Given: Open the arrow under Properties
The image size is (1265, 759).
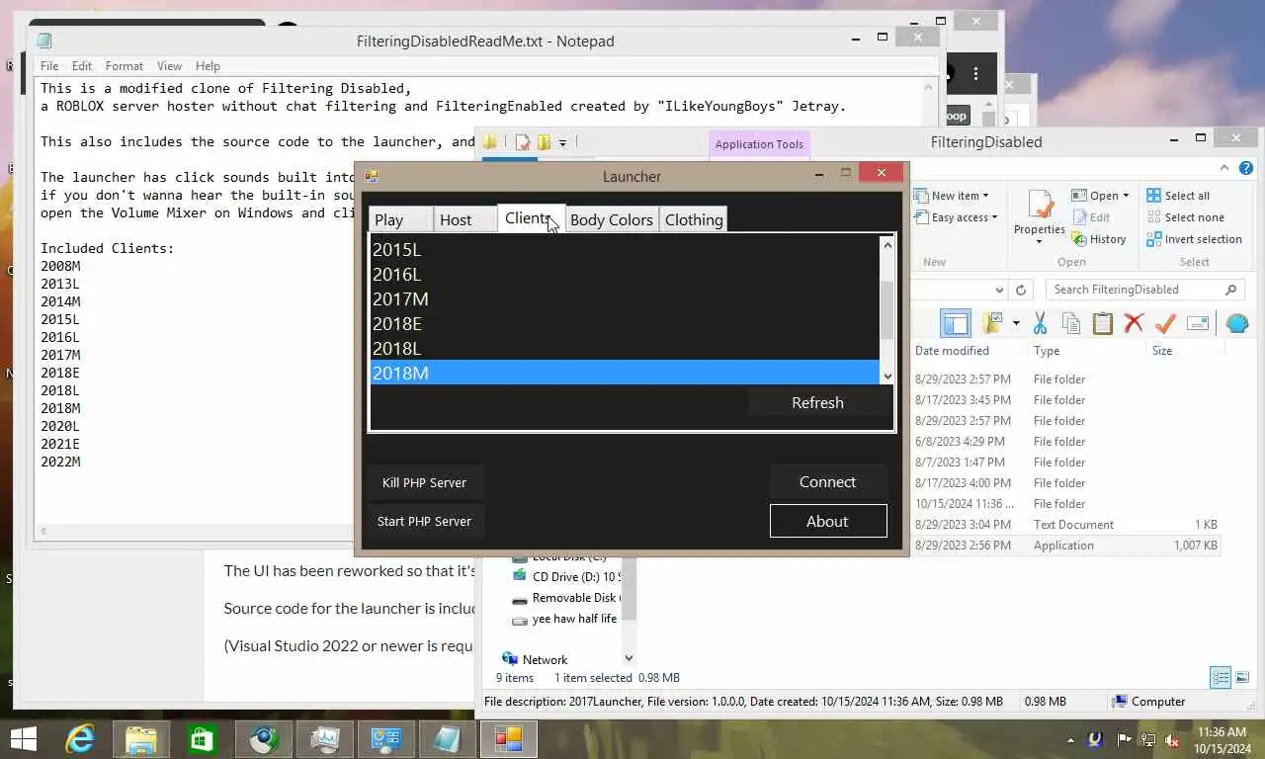Looking at the screenshot, I should coord(1040,242).
